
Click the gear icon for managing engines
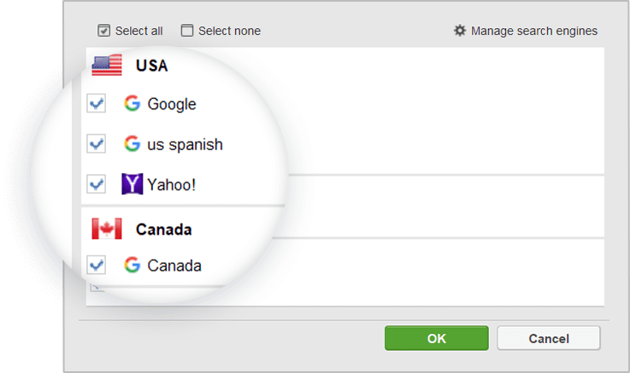point(460,31)
